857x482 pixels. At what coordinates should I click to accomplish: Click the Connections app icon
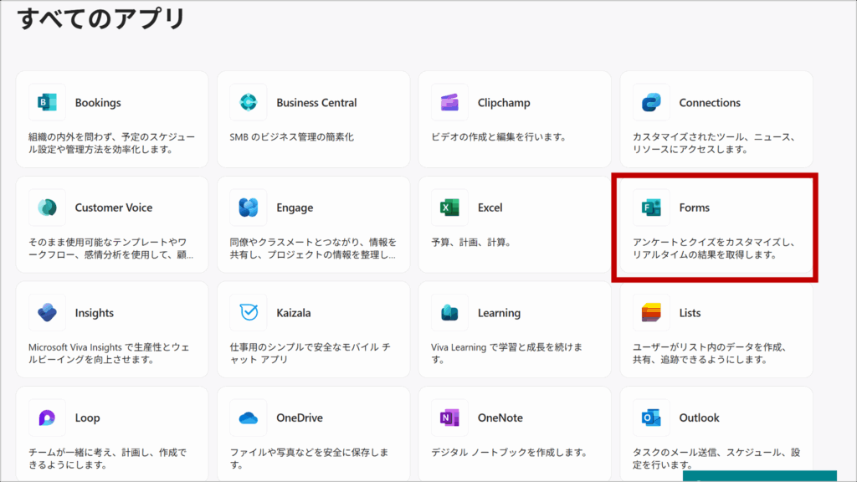click(x=651, y=103)
